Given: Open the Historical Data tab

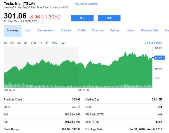Looking at the screenshot, I should pos(150,30).
